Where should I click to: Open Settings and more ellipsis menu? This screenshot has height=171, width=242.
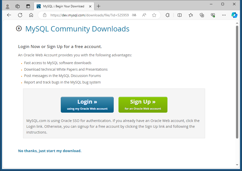point(224,15)
